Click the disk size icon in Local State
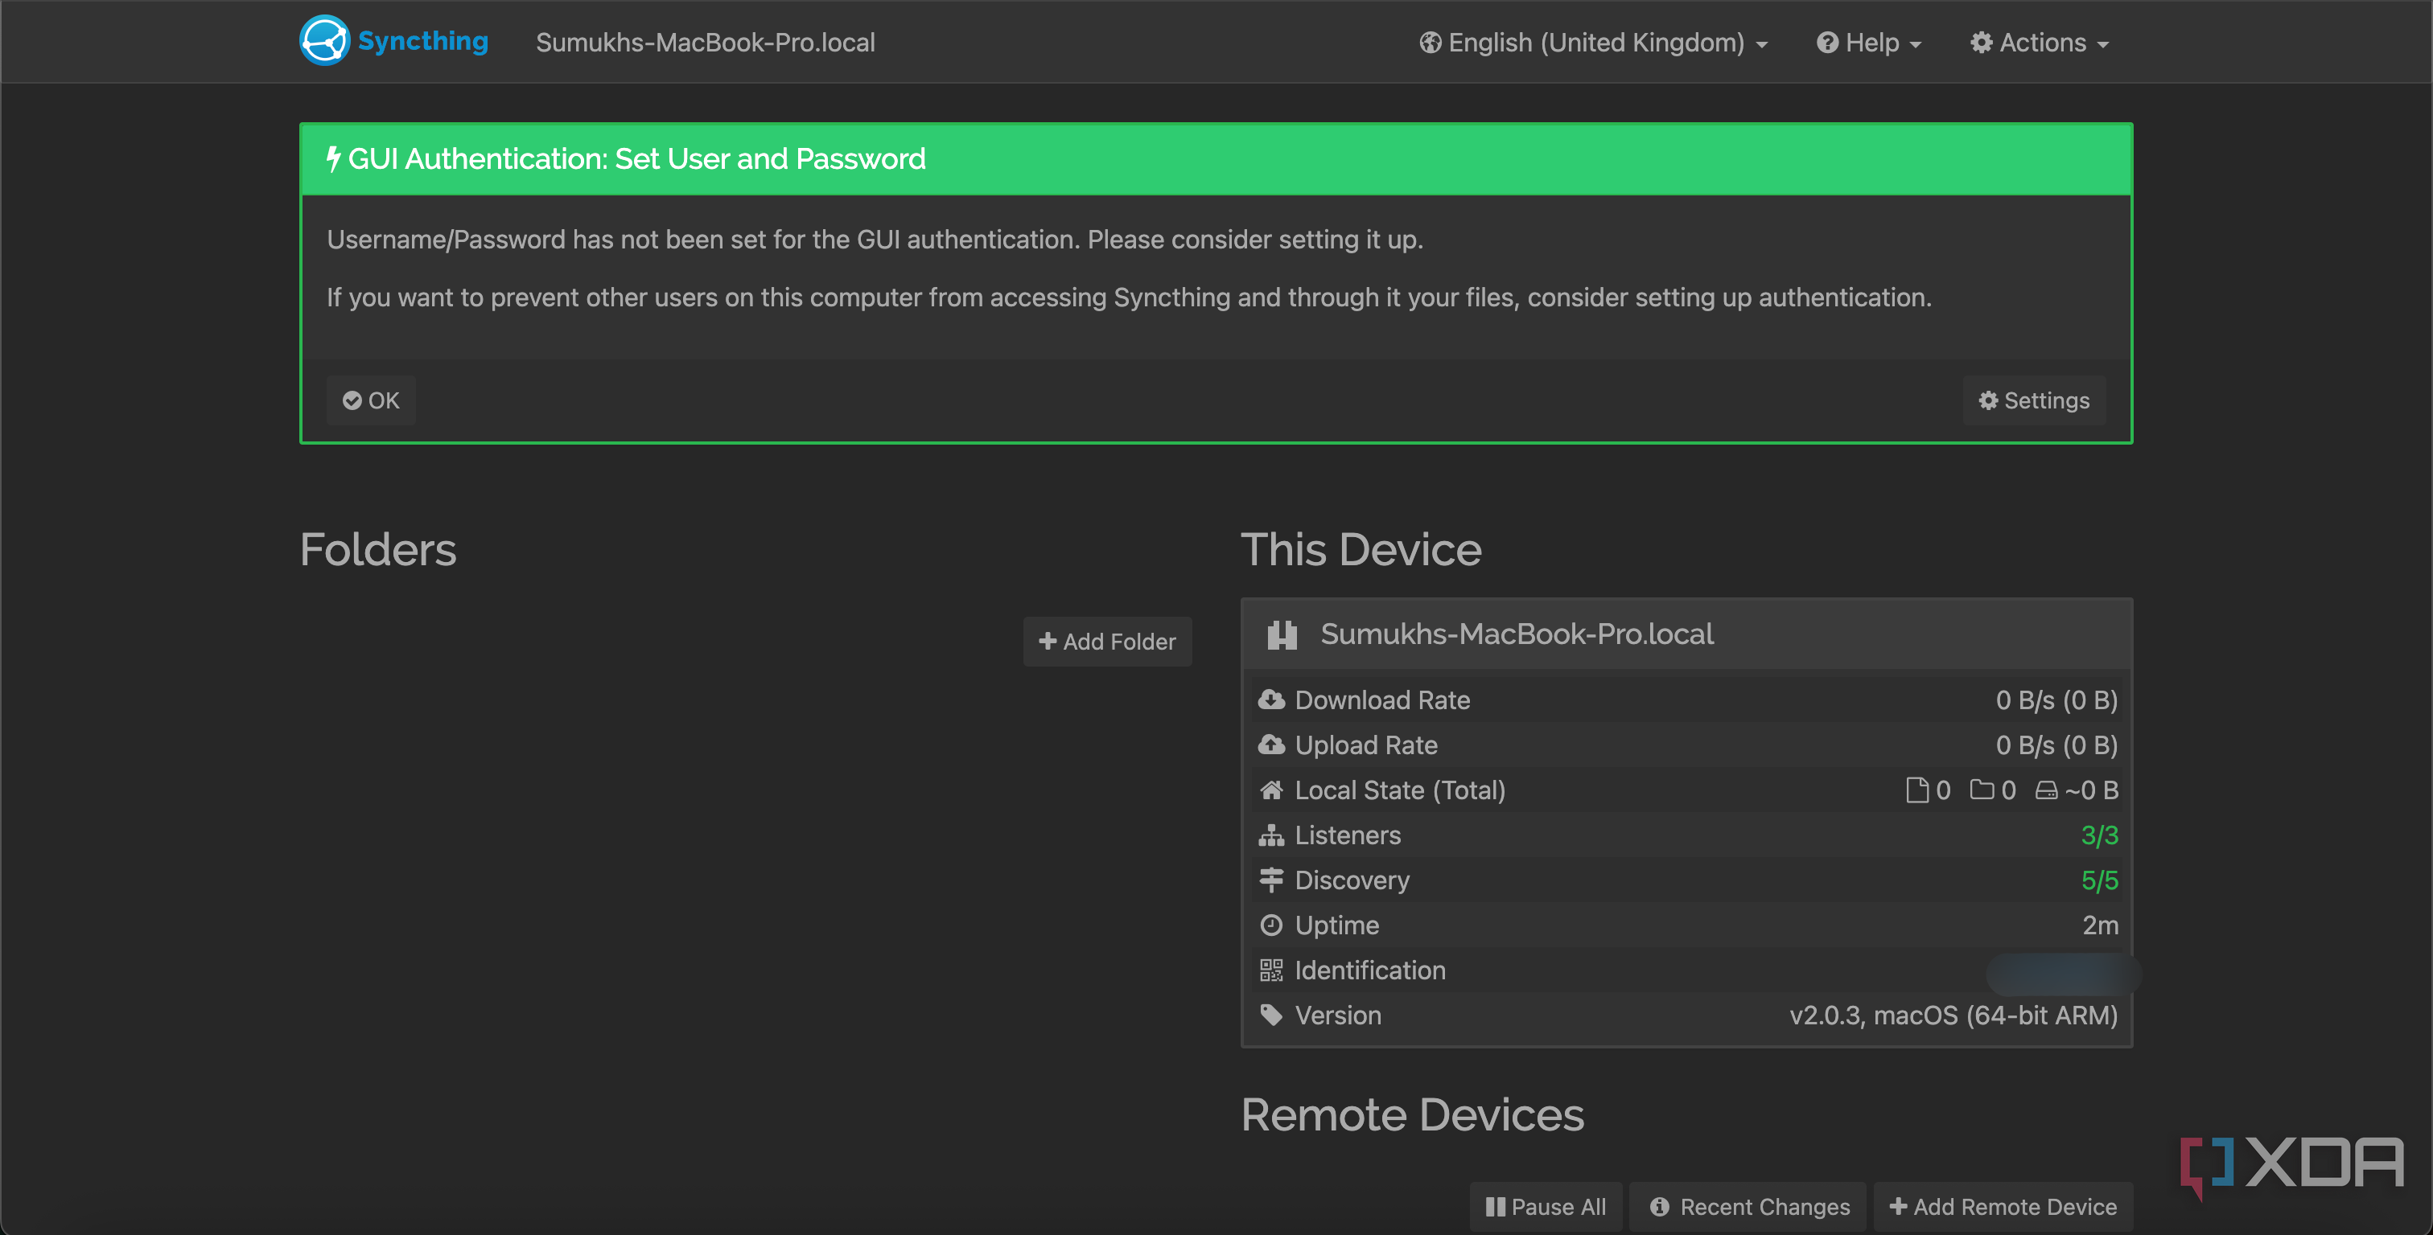The image size is (2433, 1235). (2046, 790)
